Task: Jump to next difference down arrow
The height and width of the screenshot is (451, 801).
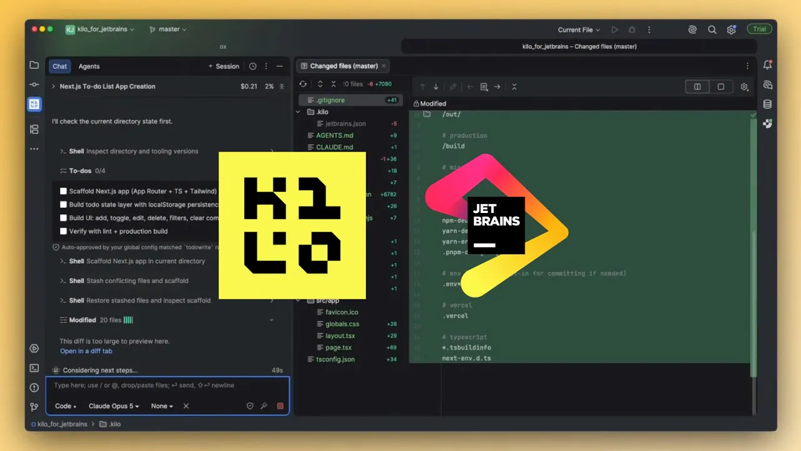Action: [x=436, y=87]
